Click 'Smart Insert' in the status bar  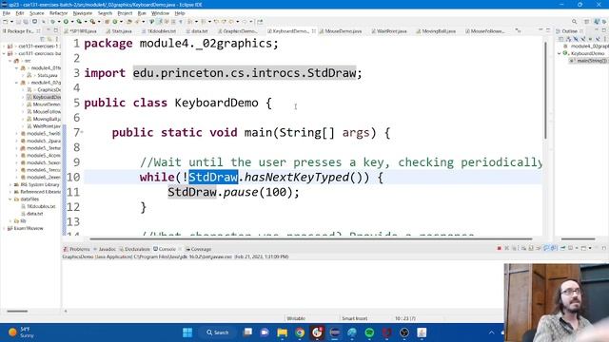(x=355, y=318)
